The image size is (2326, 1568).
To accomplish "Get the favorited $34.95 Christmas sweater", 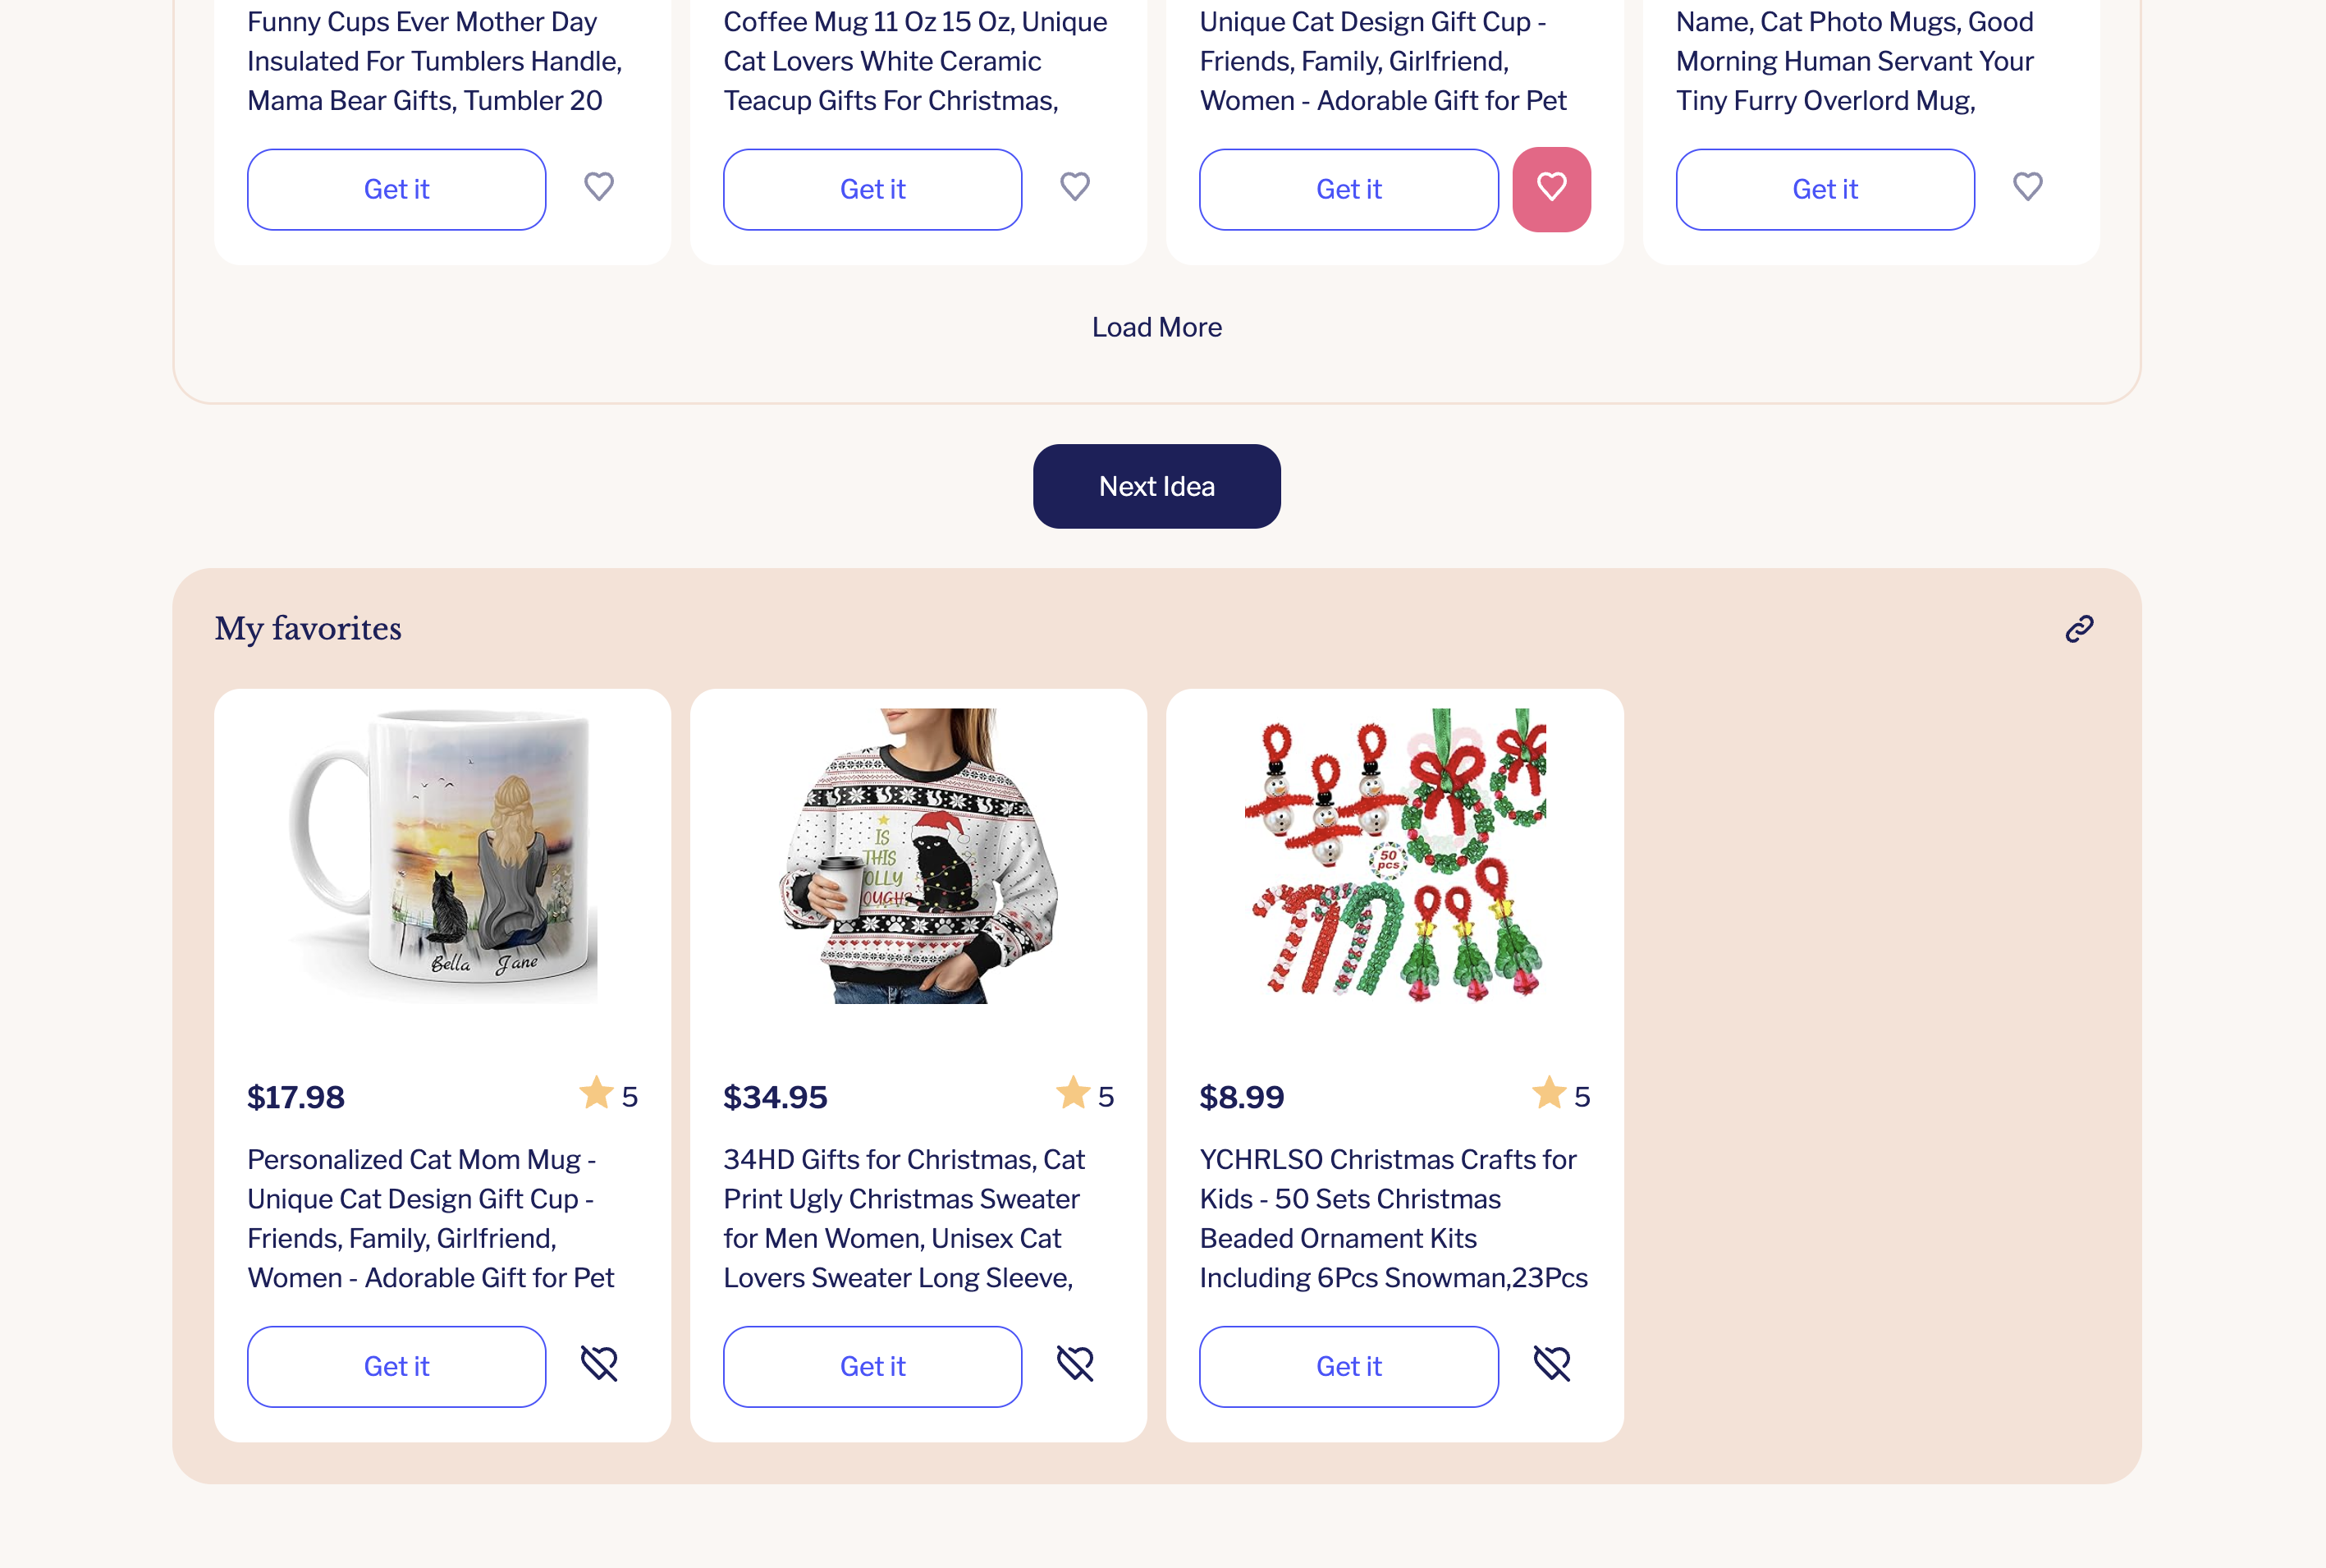I will click(x=872, y=1366).
